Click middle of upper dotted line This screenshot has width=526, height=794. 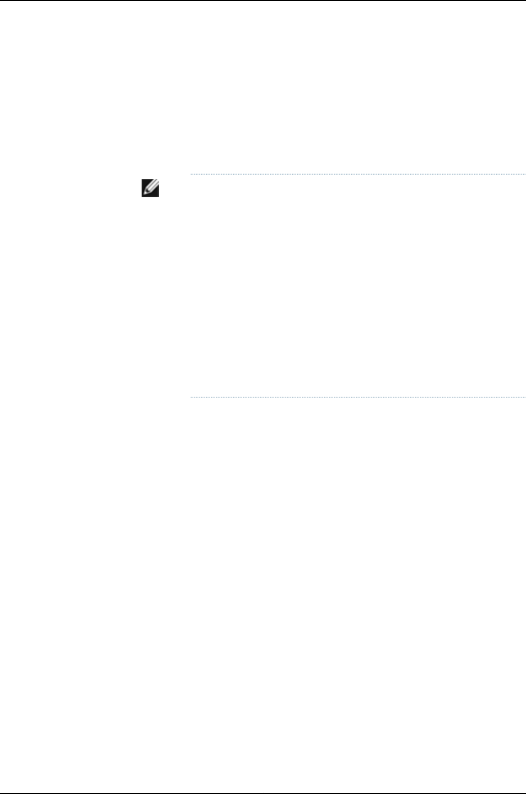tap(357, 174)
